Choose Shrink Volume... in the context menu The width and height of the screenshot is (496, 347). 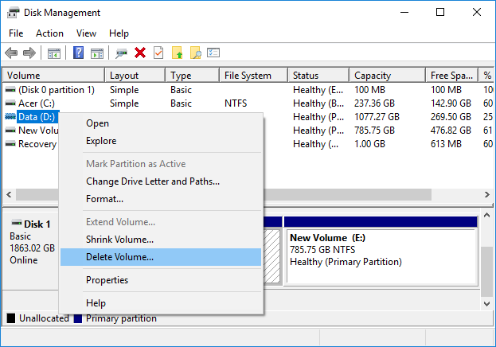click(x=119, y=240)
